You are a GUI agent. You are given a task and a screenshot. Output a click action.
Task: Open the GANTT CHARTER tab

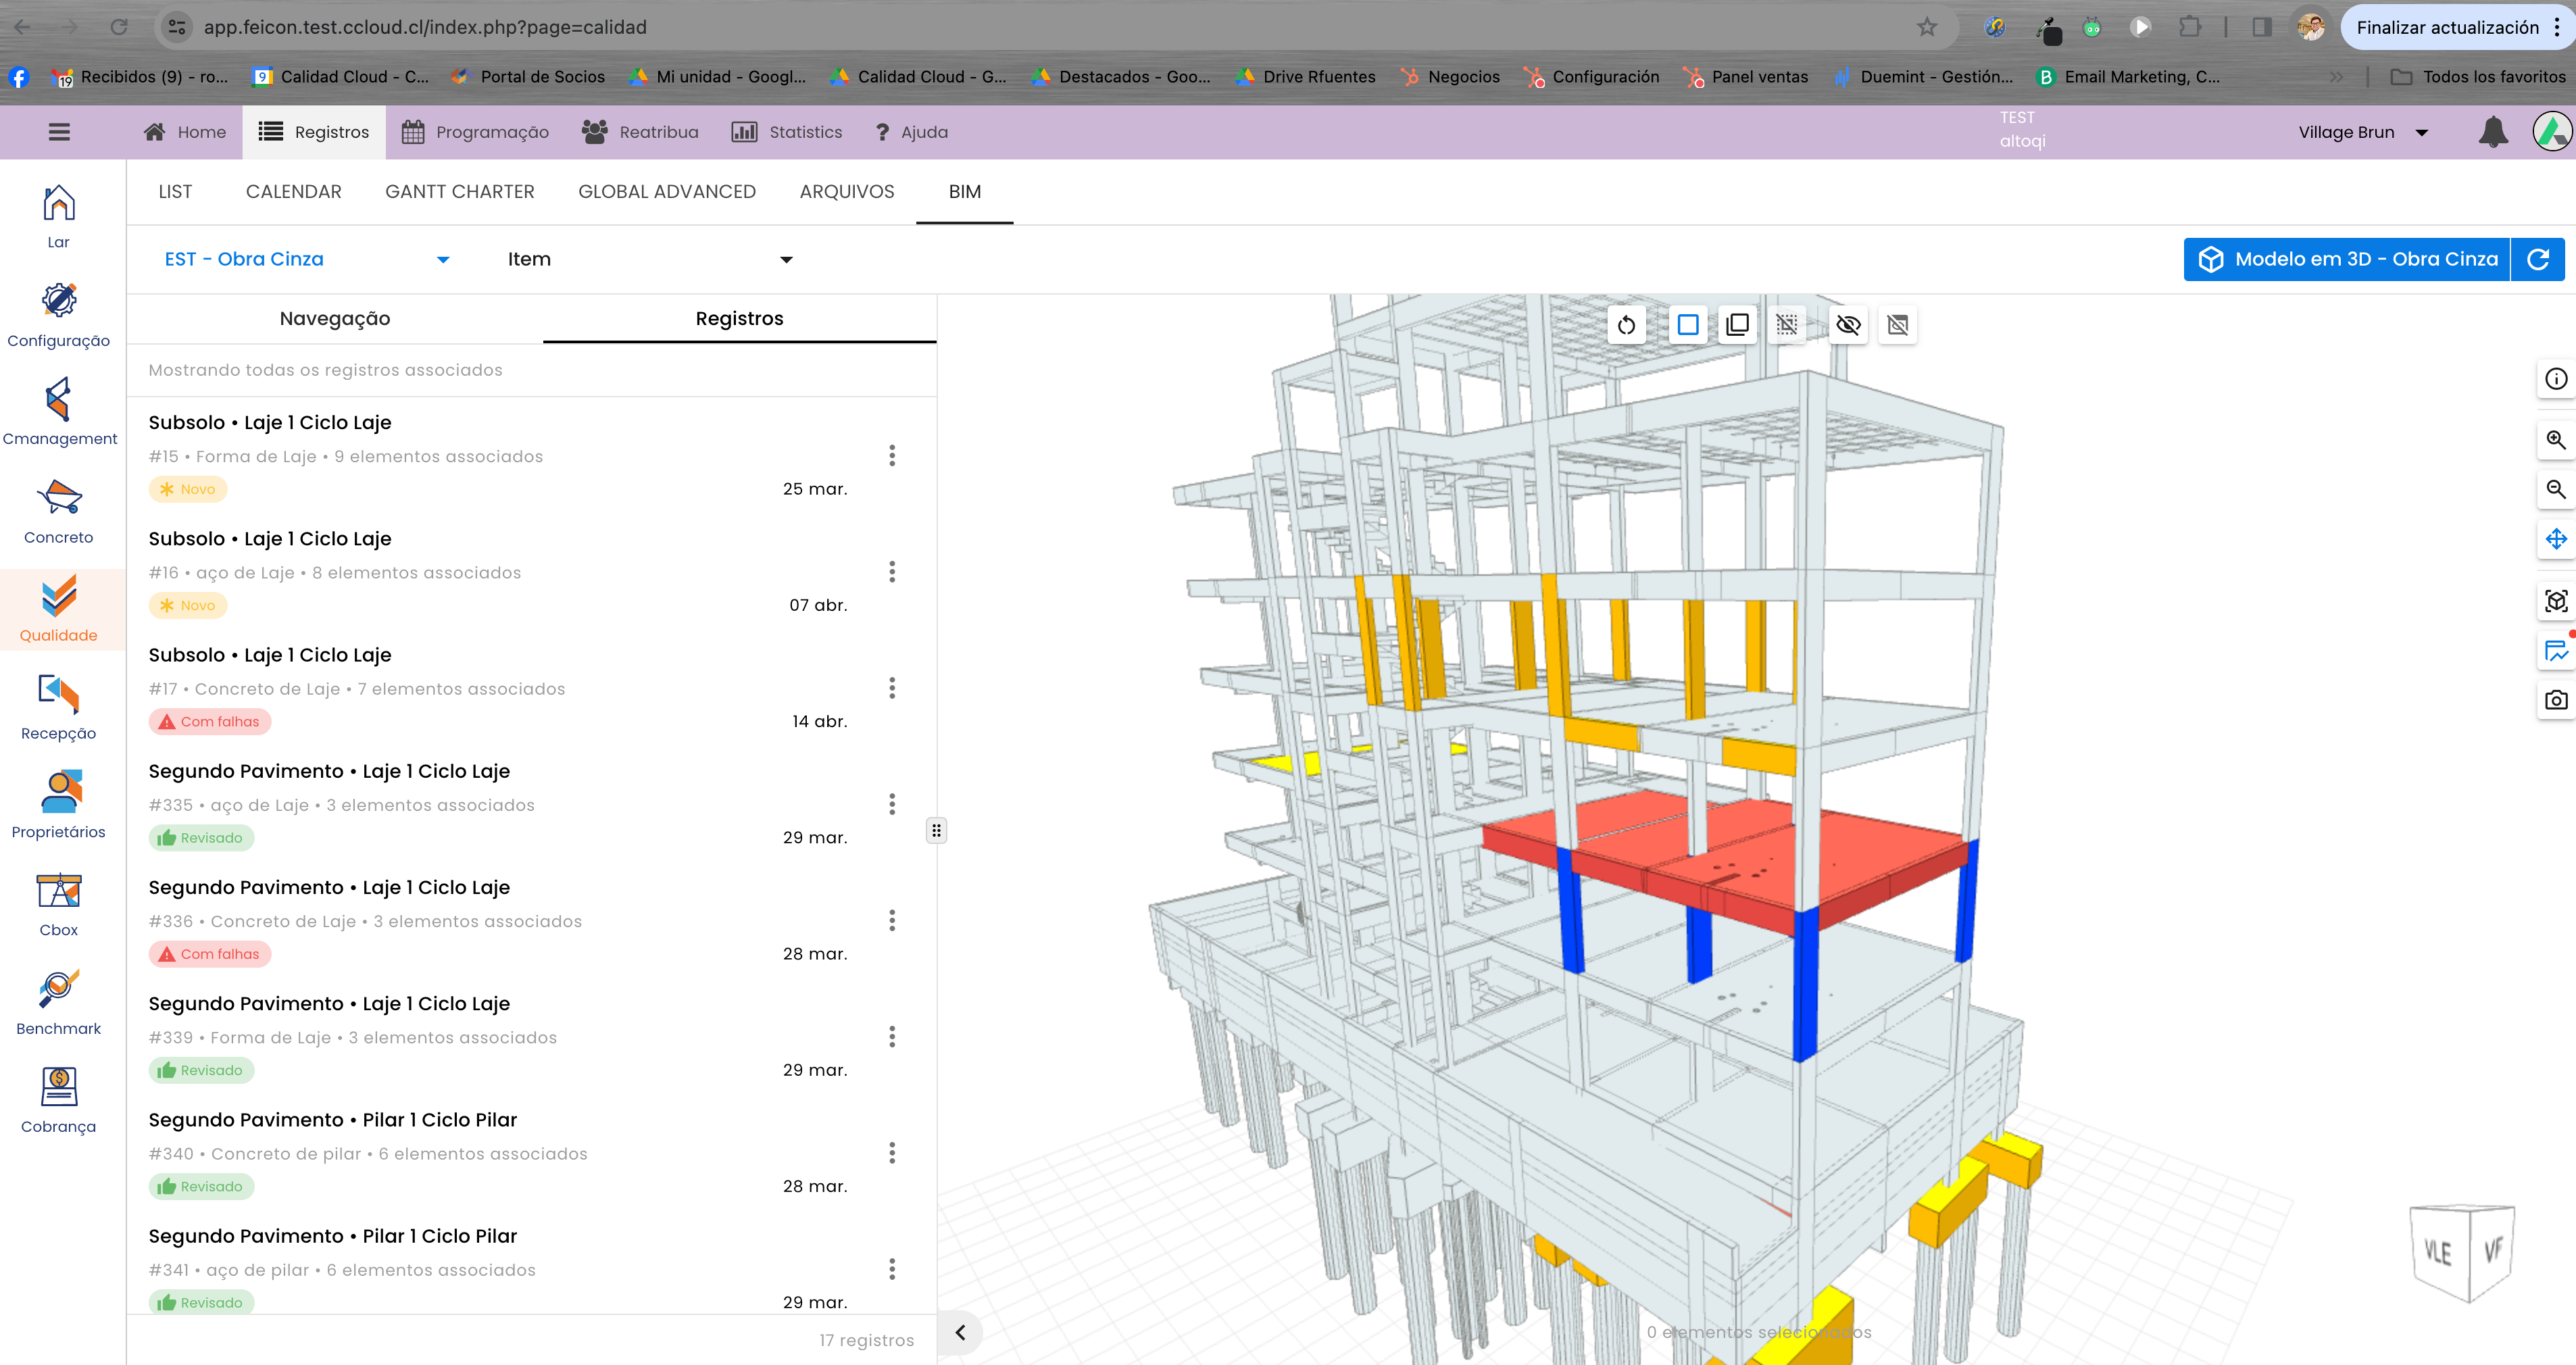point(460,191)
